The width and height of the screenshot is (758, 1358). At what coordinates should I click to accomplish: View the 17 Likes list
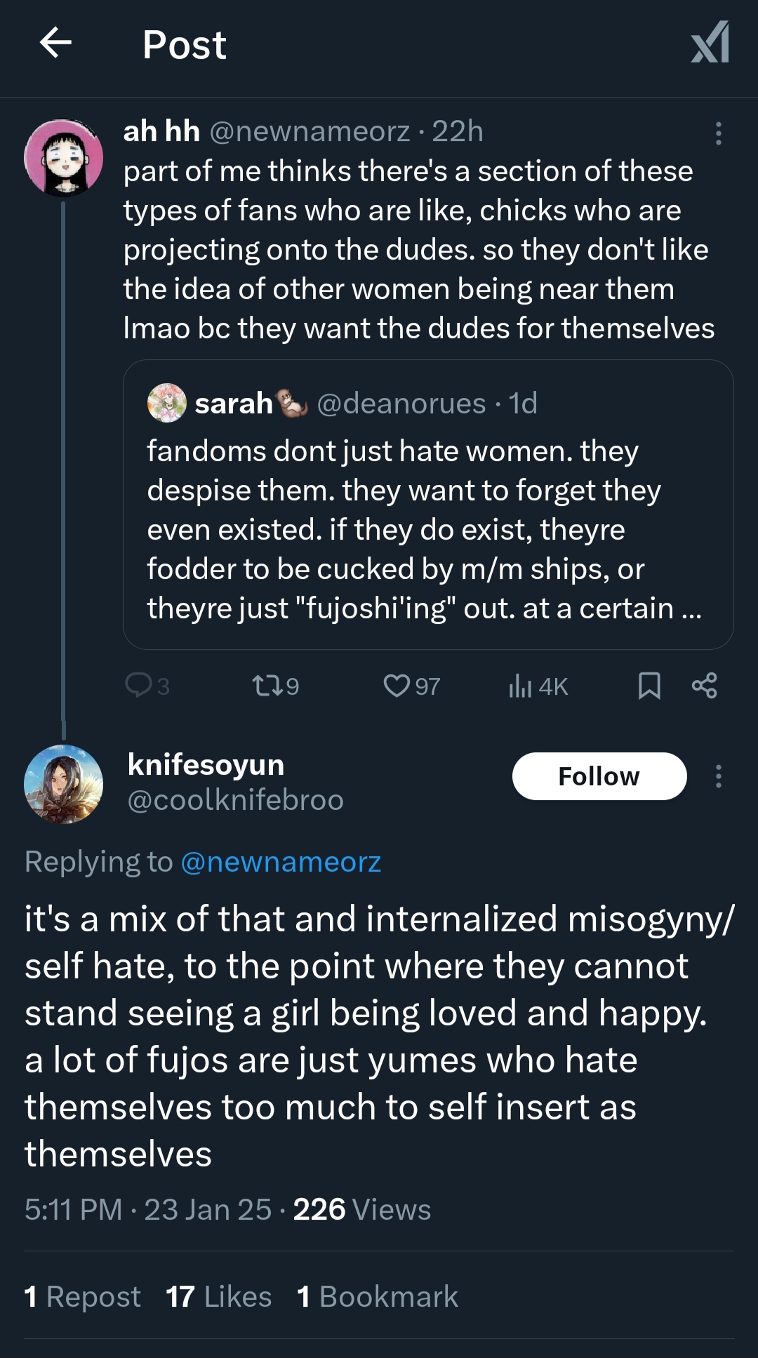(218, 1297)
